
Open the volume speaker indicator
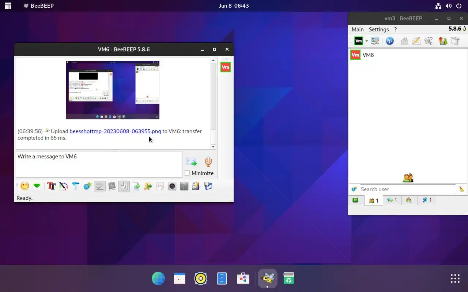click(x=449, y=5)
